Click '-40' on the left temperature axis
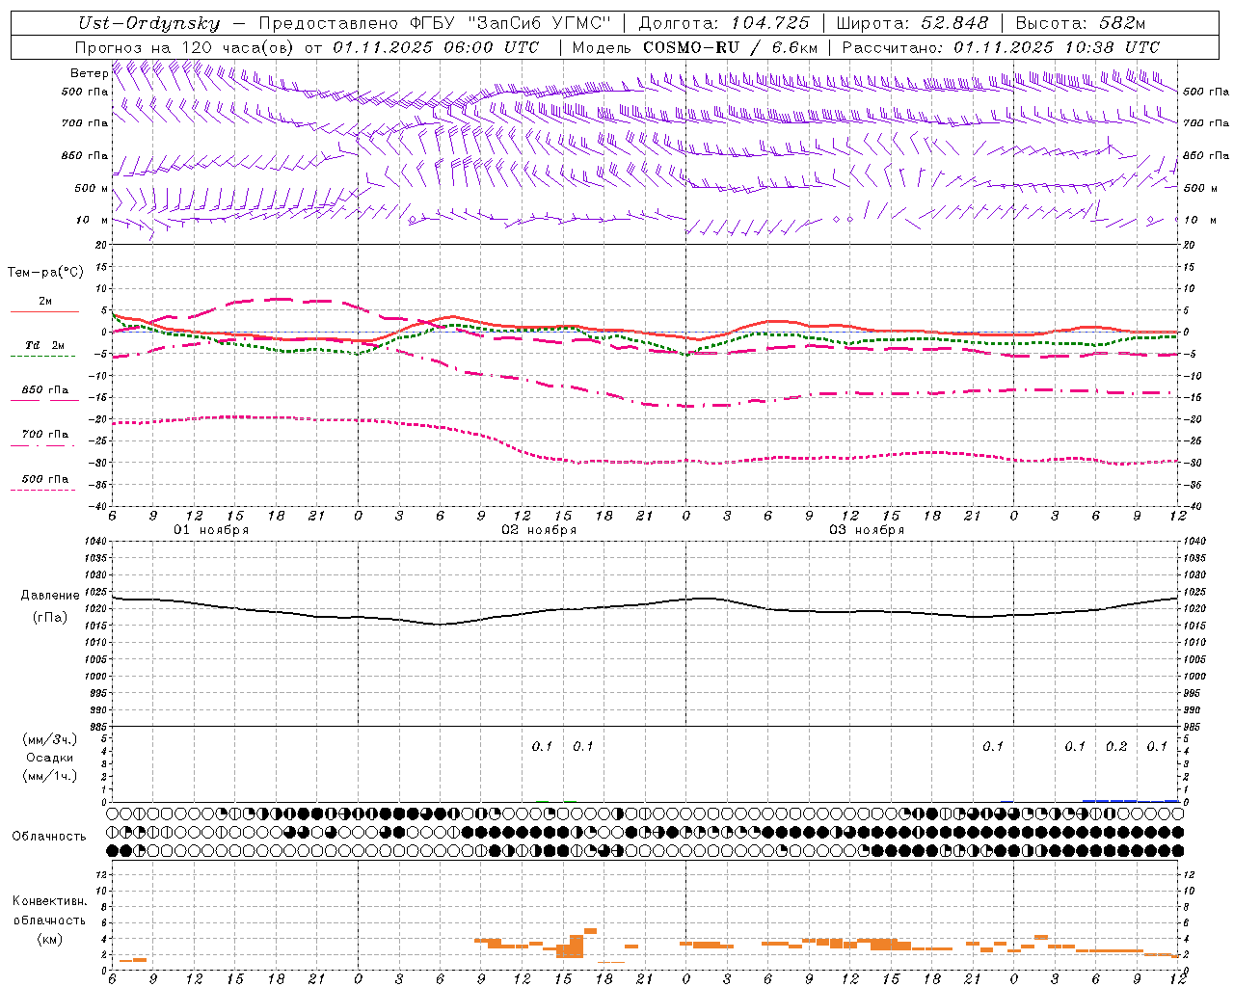Screen dimensions: 1234x987 coord(97,506)
